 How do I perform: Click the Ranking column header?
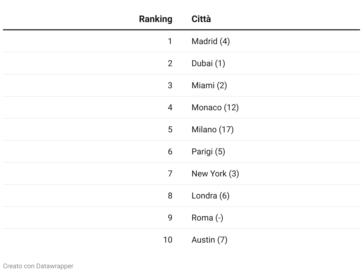tap(156, 19)
